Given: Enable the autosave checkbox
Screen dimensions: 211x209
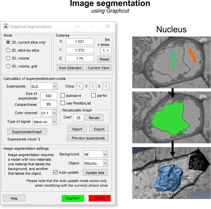Looking at the screenshot, I should [x=63, y=96].
